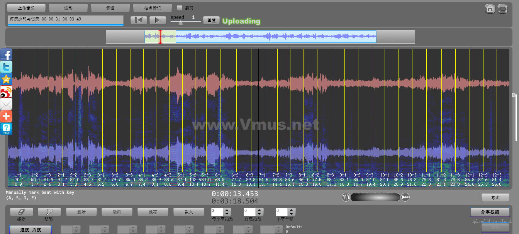The height and width of the screenshot is (234, 519).
Task: Click the Facebook share icon
Action: [x=6, y=54]
